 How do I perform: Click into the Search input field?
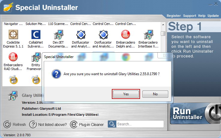[140, 124]
